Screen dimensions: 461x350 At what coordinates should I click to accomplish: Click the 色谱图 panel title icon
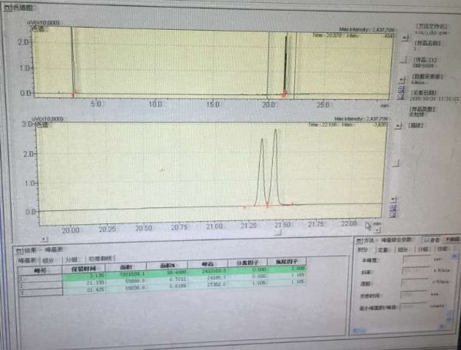pyautogui.click(x=5, y=5)
